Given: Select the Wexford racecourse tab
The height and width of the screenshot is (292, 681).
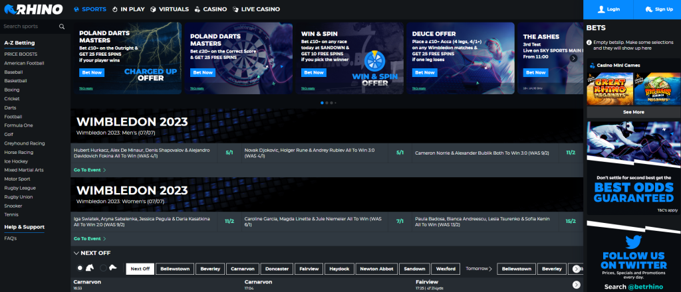Looking at the screenshot, I should [446, 269].
